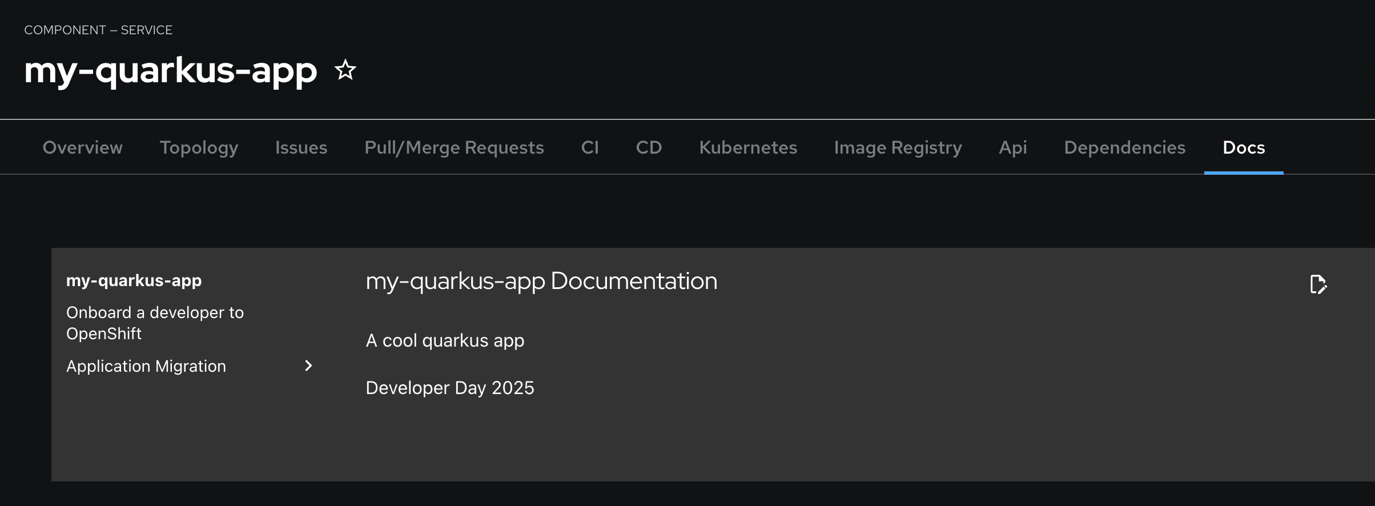Open the Overview tab
Screen dimensions: 1375x506
(x=83, y=147)
